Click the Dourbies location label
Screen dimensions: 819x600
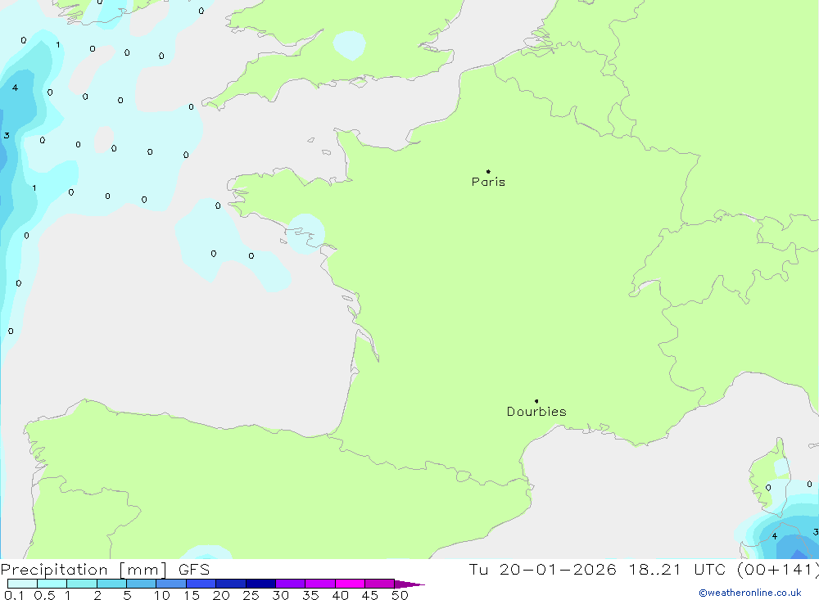click(x=536, y=412)
